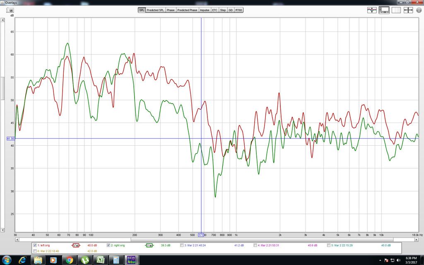Capture the graph with the camera icon
This screenshot has width=424, height=265.
tap(10, 10)
